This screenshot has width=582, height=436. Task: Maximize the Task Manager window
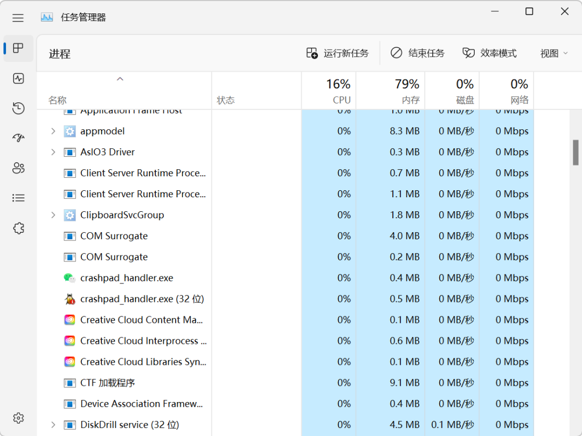coord(529,11)
